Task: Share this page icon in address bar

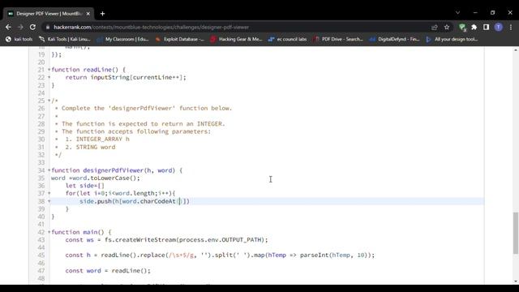Action: coord(435,27)
